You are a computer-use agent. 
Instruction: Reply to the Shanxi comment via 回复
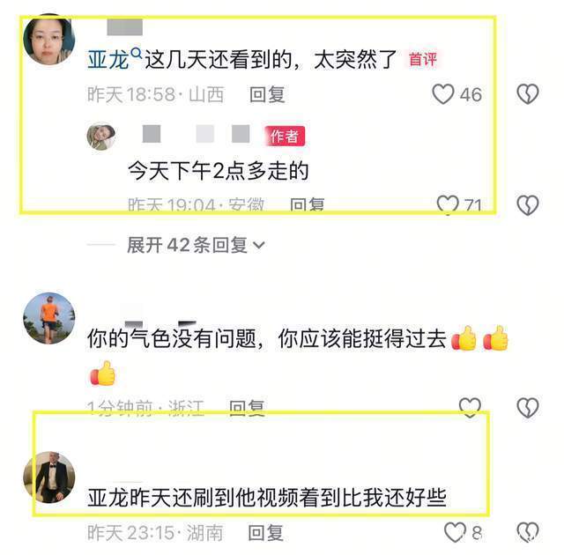pyautogui.click(x=267, y=94)
